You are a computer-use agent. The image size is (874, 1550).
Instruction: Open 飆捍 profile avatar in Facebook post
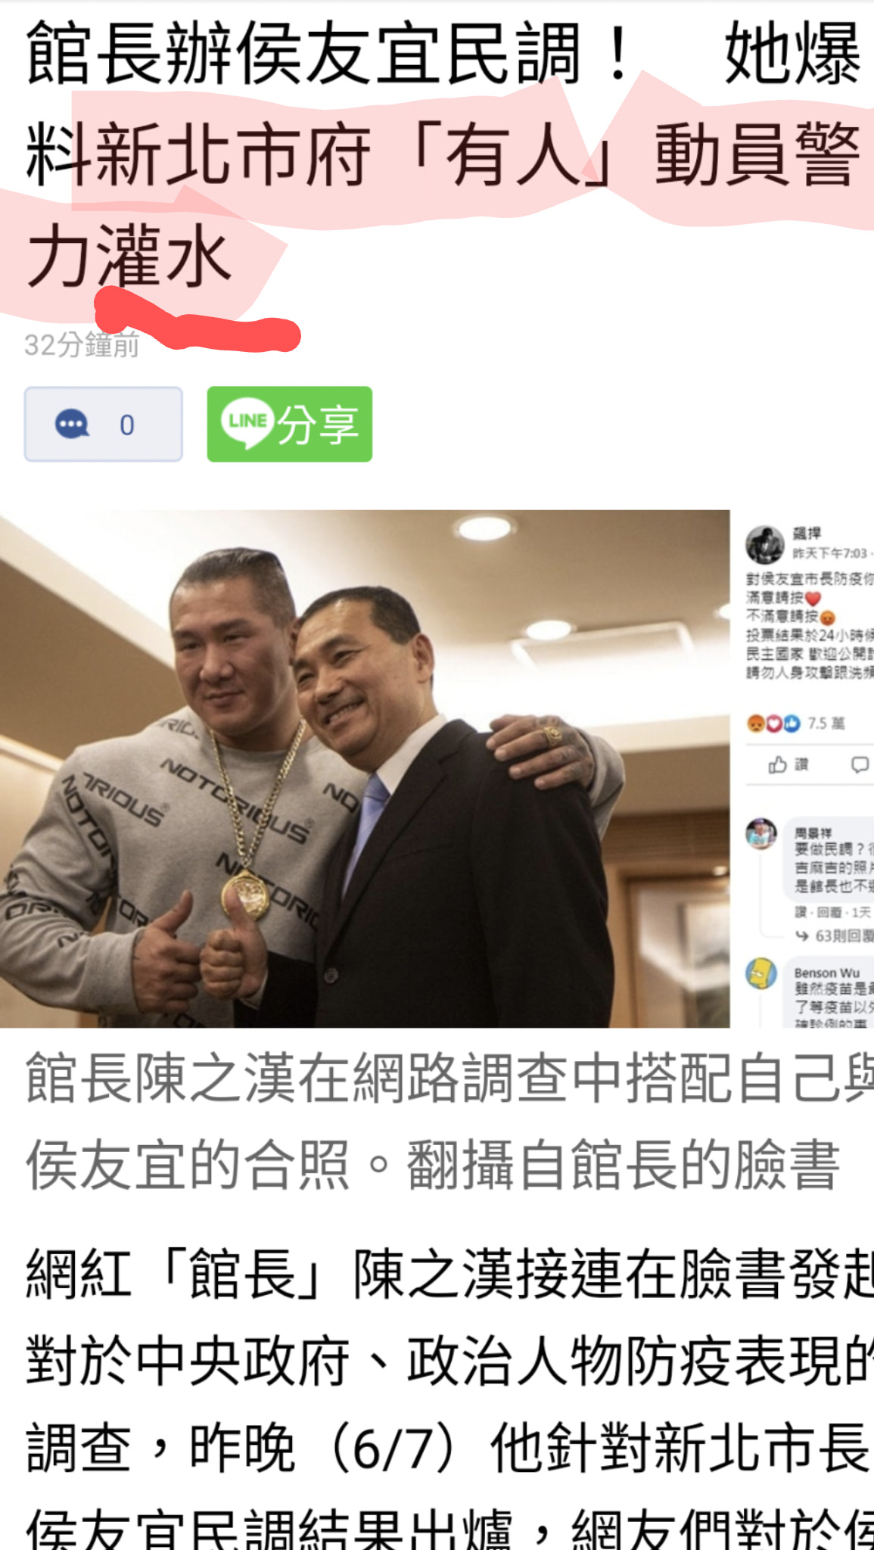coord(764,545)
